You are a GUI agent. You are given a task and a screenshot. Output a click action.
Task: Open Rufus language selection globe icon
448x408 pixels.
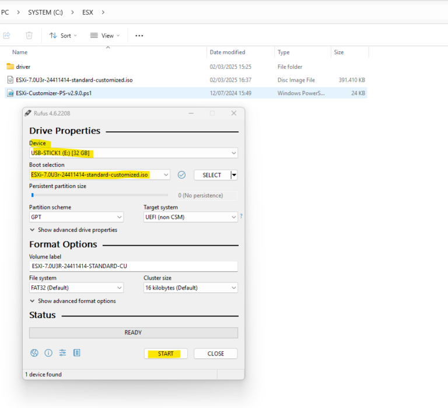click(x=34, y=353)
